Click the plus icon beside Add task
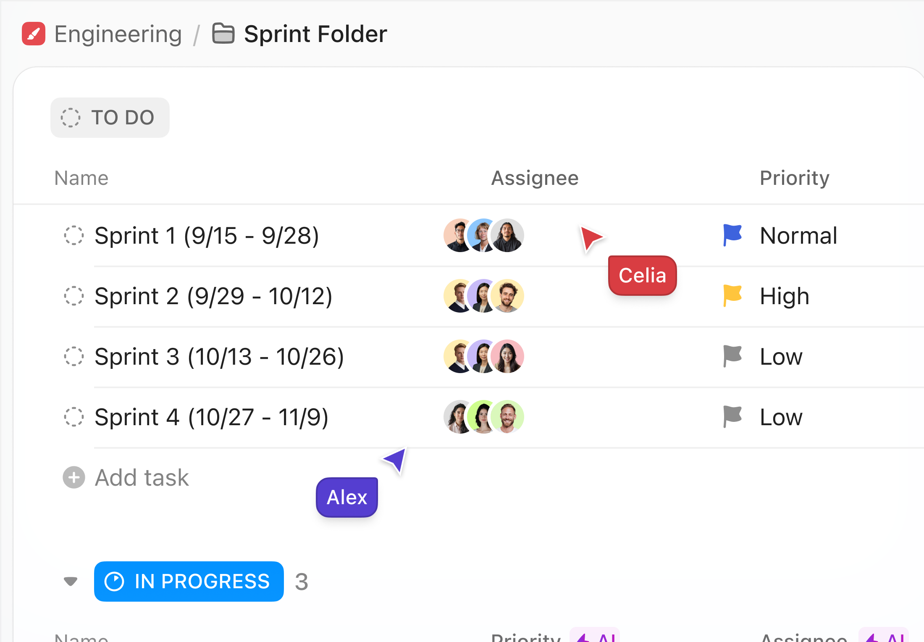Viewport: 924px width, 642px height. 73,478
